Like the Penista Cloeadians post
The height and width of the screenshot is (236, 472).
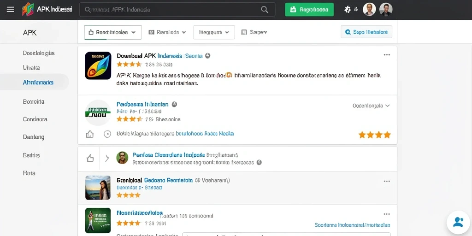point(90,159)
